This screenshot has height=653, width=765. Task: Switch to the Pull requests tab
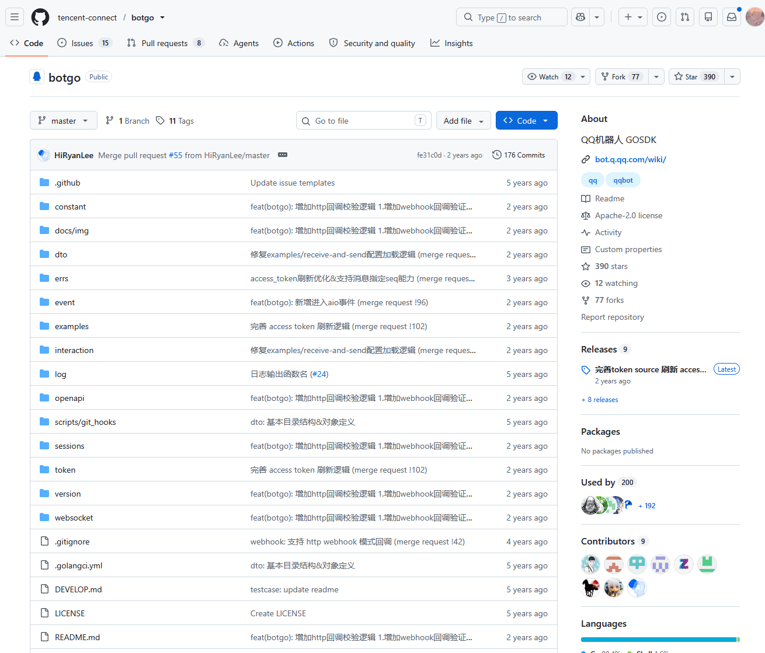point(165,43)
